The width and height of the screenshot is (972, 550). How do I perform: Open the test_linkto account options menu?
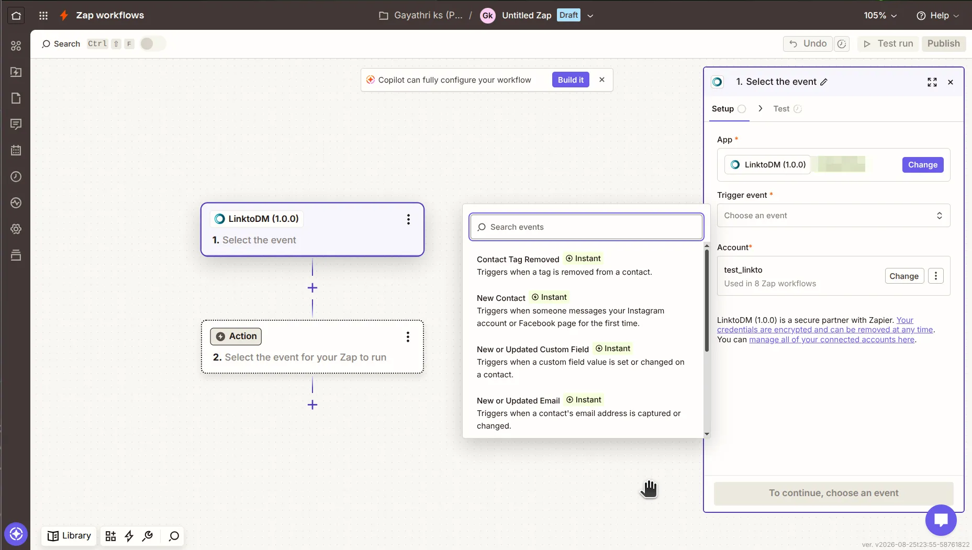[x=936, y=276]
